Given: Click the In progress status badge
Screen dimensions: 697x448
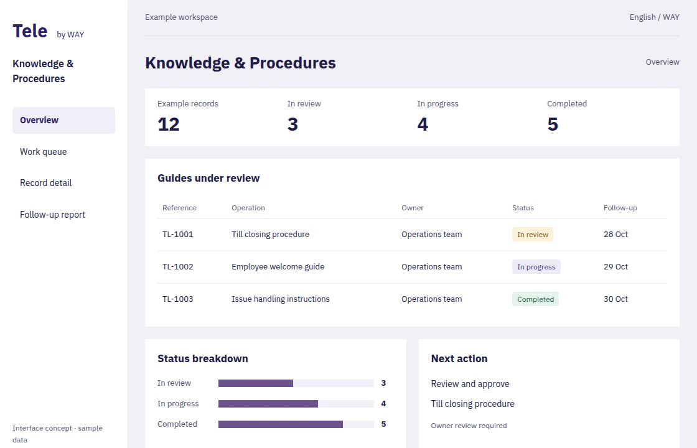Looking at the screenshot, I should pyautogui.click(x=536, y=267).
